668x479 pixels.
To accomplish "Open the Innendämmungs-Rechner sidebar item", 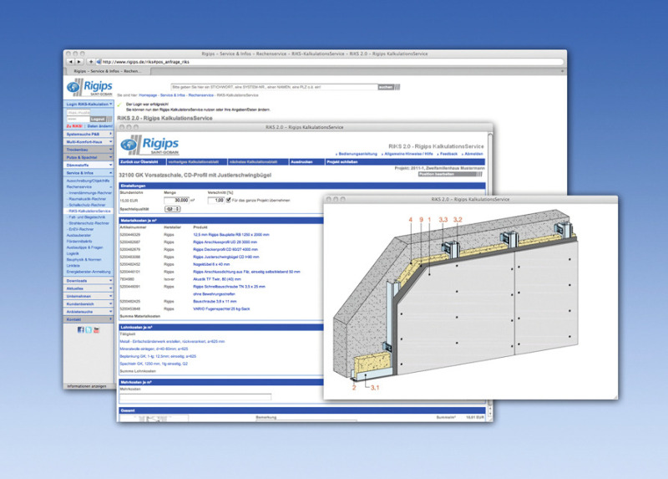I will click(90, 193).
